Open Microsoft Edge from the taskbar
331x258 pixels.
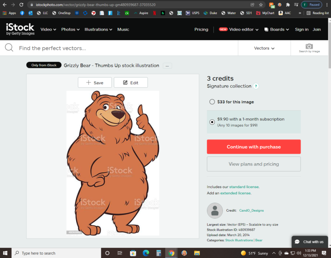coord(146,253)
